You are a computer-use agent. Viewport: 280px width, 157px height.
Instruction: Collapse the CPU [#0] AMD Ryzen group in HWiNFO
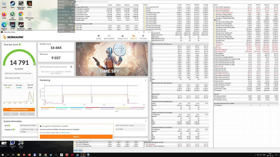[x=75, y=24]
